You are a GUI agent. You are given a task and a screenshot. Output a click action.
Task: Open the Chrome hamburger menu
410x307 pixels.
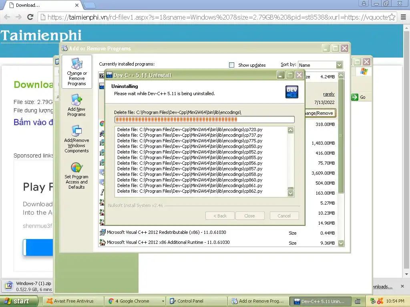coord(404,17)
